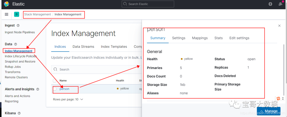Open the help lifebuoy icon

(x=270, y=4)
